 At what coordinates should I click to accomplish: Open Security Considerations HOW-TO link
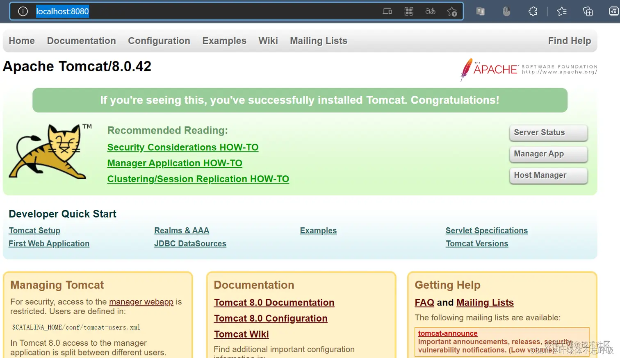click(x=183, y=147)
